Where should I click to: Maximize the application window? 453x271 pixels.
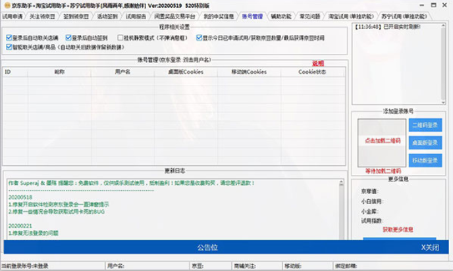[x=433, y=5]
